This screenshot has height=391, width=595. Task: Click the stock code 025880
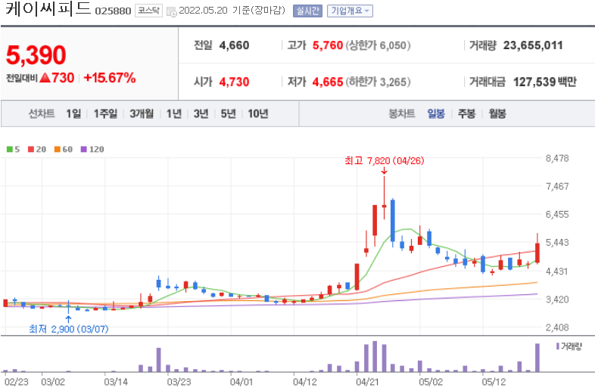click(113, 11)
